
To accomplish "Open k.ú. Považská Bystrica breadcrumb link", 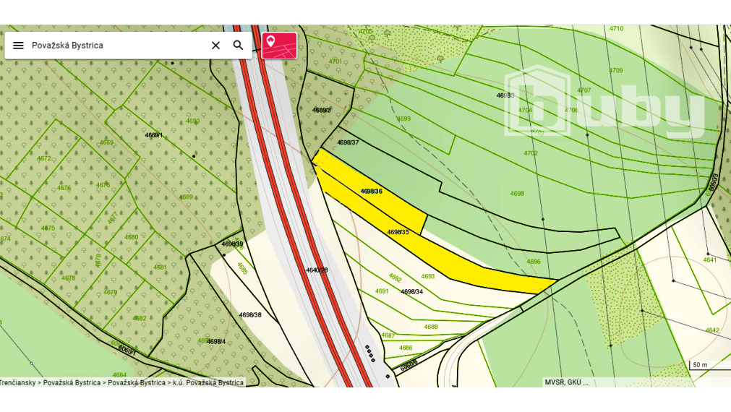I will point(208,382).
